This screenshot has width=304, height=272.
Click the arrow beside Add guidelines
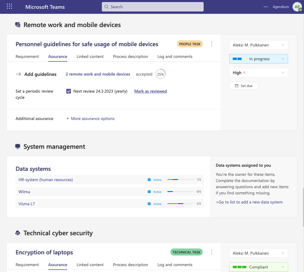point(19,74)
